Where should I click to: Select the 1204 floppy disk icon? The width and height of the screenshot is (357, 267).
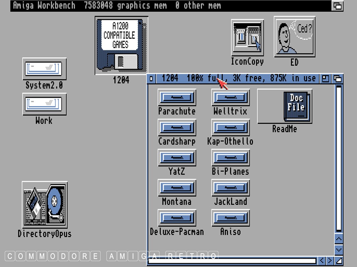[x=121, y=45]
